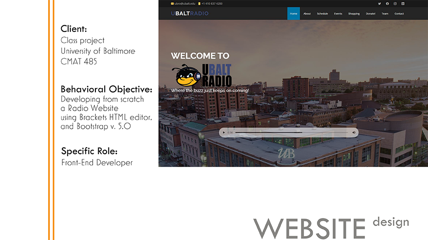Click the large 'WEBSITE' title text
The height and width of the screenshot is (240, 428).
coord(309,228)
